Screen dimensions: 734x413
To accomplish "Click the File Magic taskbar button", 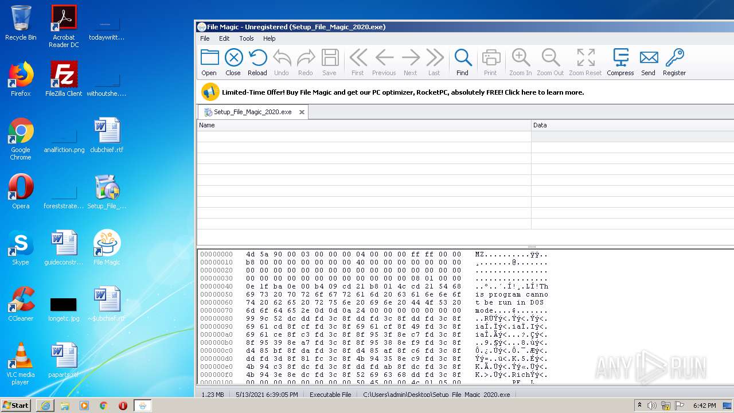I will tap(143, 406).
